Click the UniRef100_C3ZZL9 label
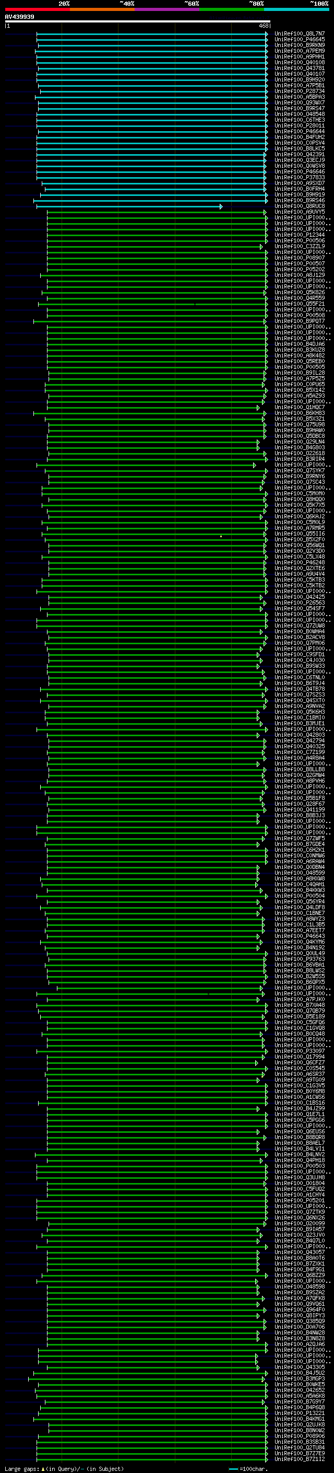 click(x=300, y=247)
